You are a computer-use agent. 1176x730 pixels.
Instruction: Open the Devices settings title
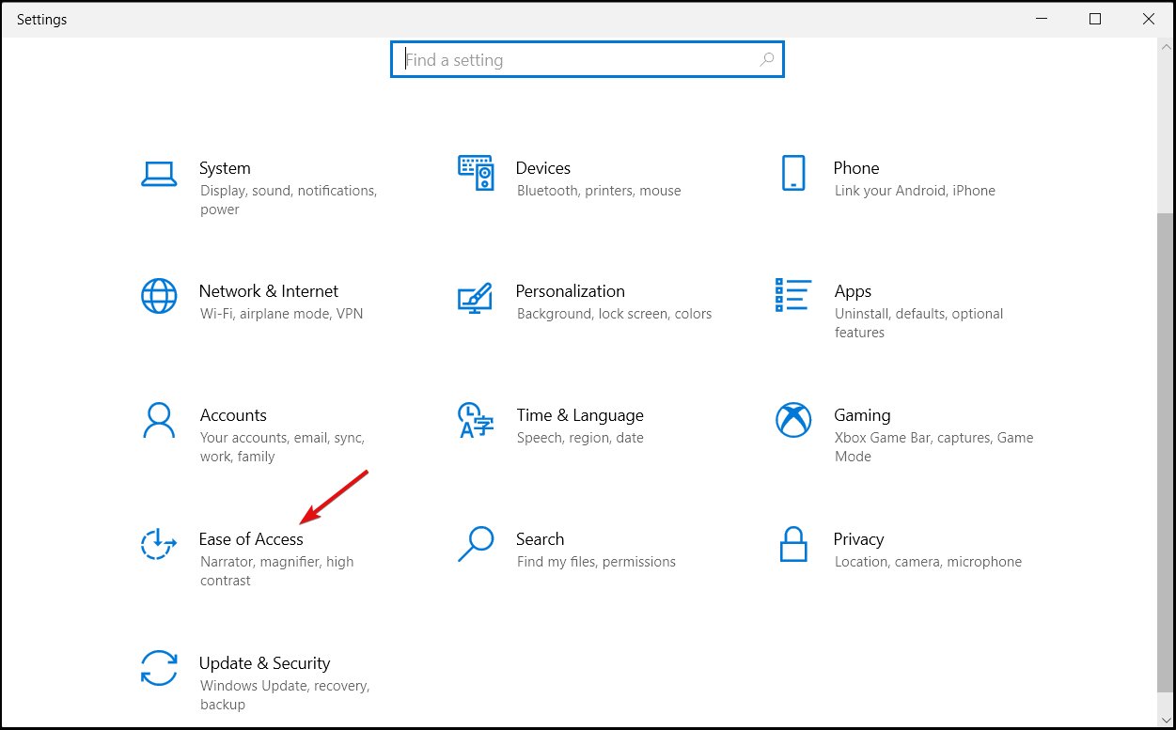pos(543,168)
